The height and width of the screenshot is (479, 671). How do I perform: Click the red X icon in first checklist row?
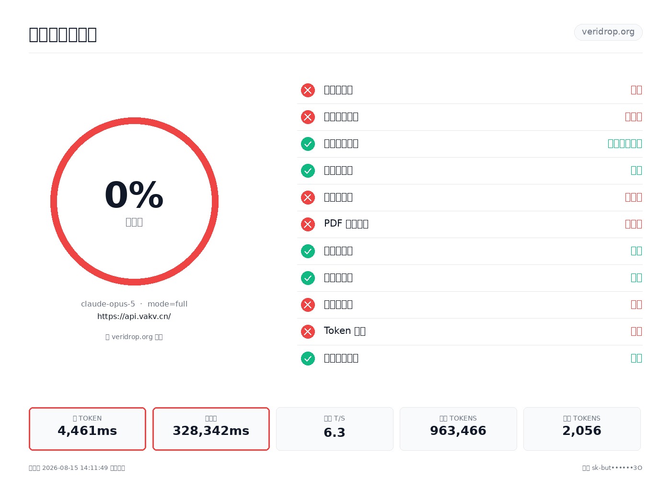pos(308,90)
